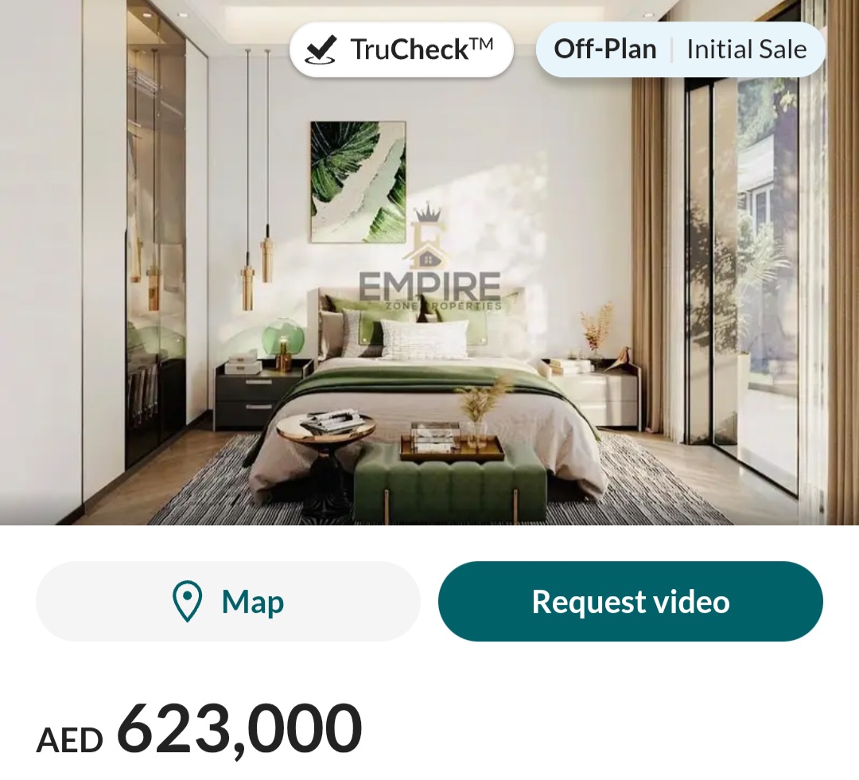This screenshot has height=780, width=859.
Task: Tap the glass wardrobe in the photo
Action: click(156, 236)
